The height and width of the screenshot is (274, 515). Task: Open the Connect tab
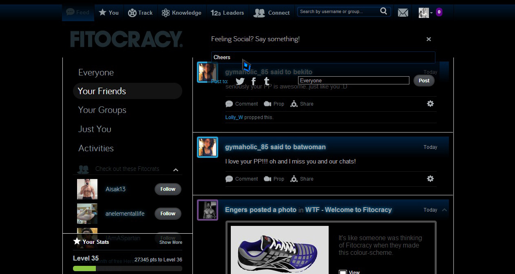(272, 13)
